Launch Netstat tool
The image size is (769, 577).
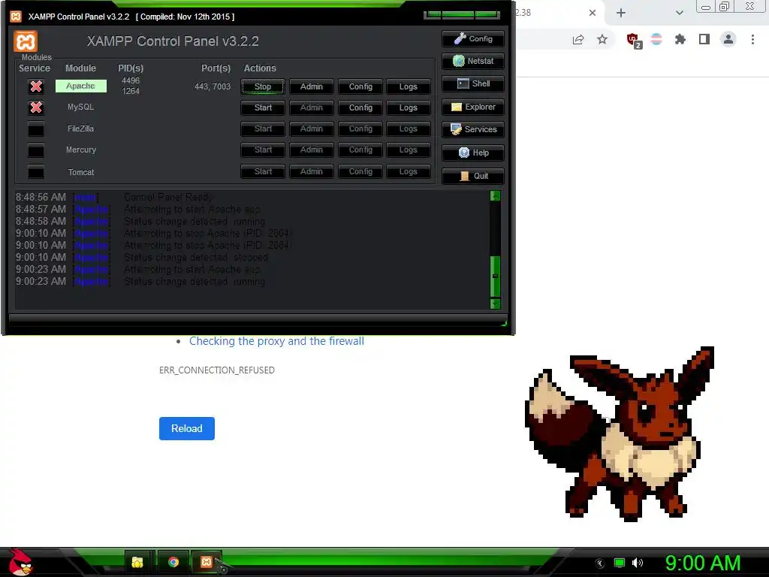coord(473,62)
